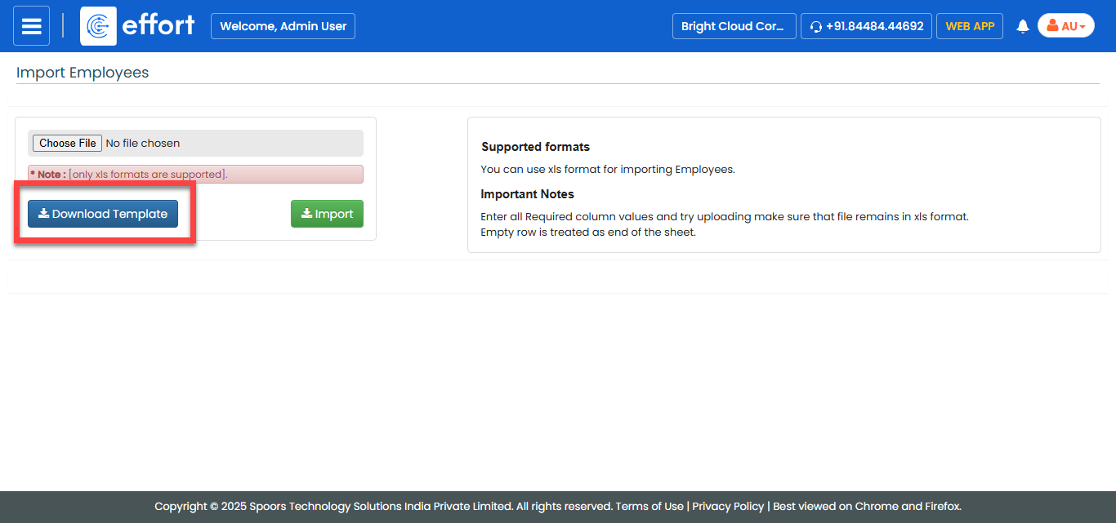Open the WEB APP link

pyautogui.click(x=969, y=26)
